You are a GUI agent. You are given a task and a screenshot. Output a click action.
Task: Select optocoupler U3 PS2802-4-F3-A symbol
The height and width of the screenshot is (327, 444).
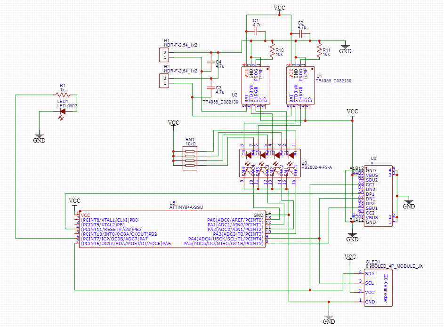271,162
